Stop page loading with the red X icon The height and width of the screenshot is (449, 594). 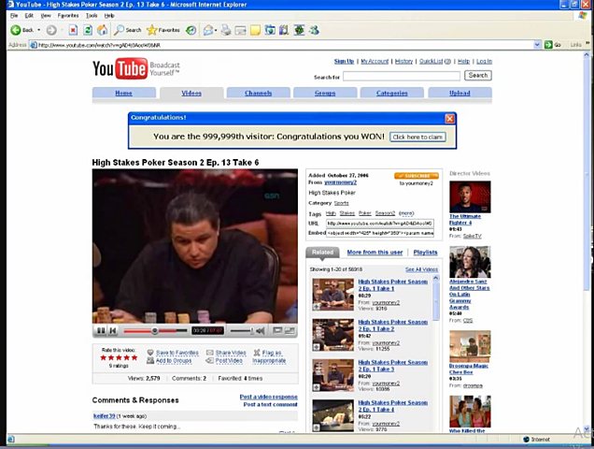[73, 30]
